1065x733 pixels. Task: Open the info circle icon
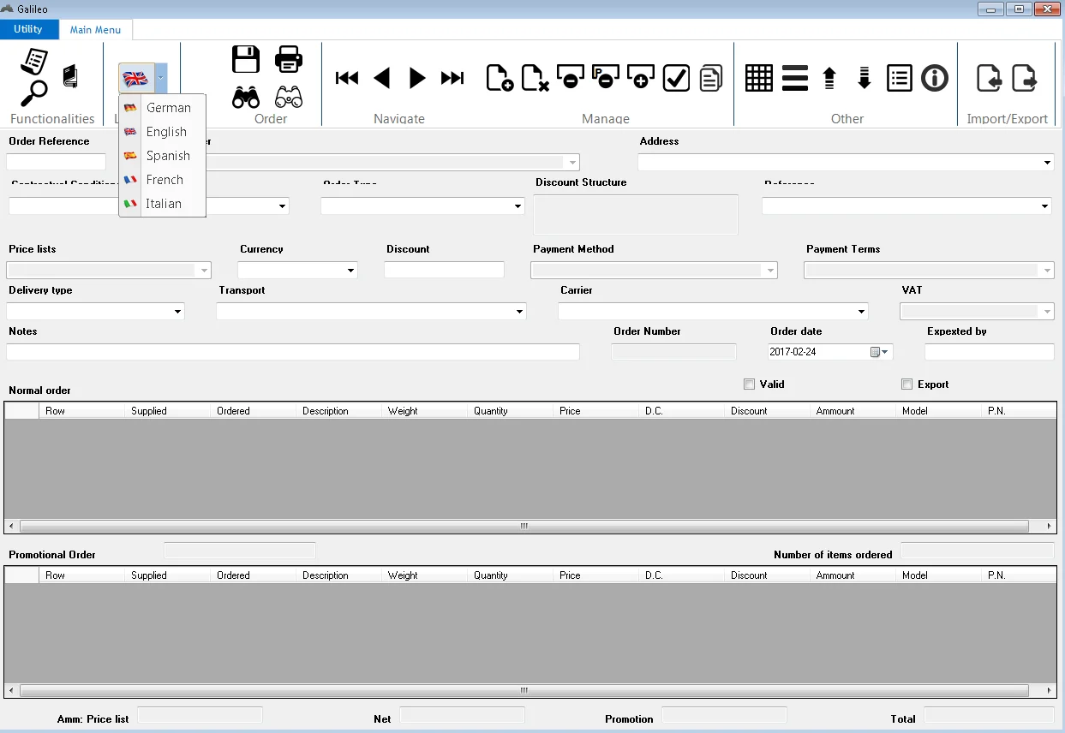tap(934, 79)
